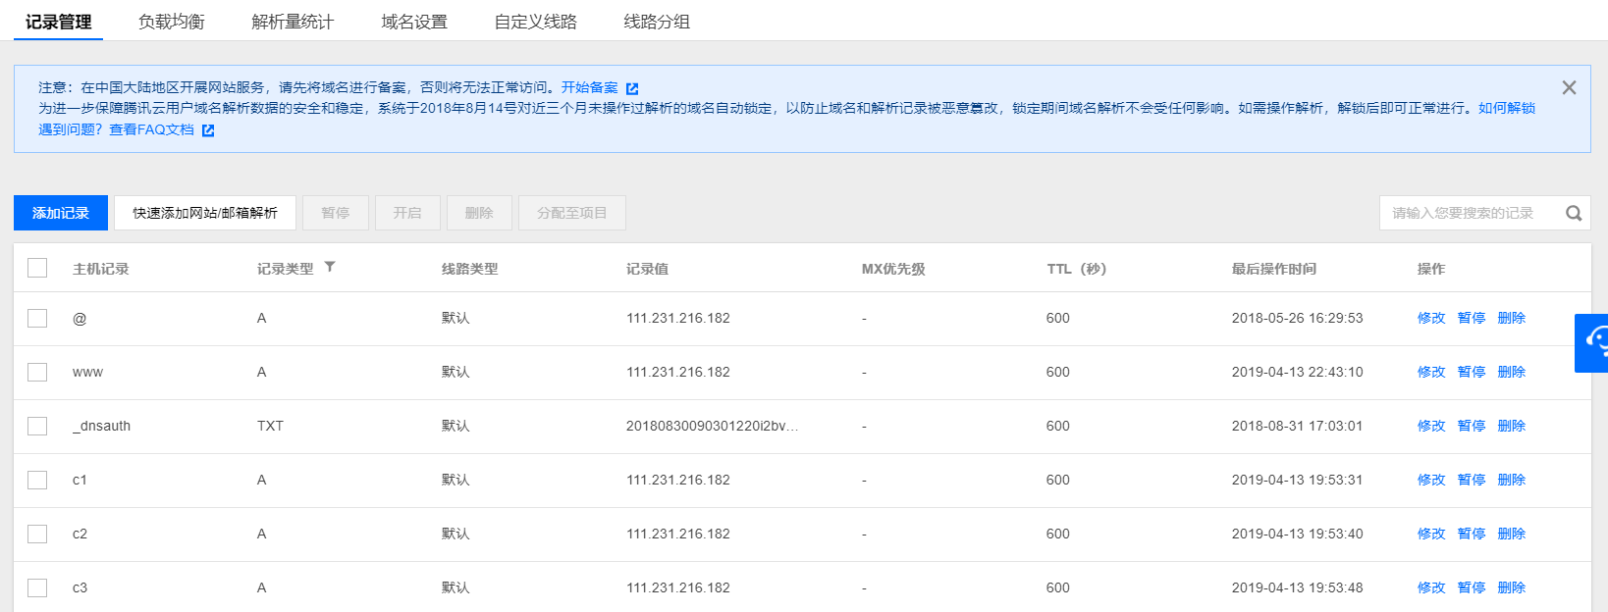Open the blue customer service floating widget

pyautogui.click(x=1591, y=343)
